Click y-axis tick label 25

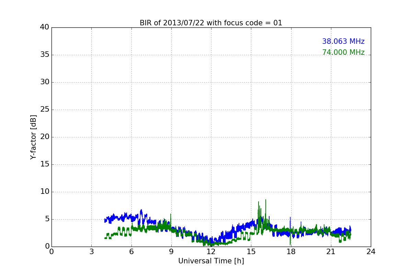coord(45,110)
